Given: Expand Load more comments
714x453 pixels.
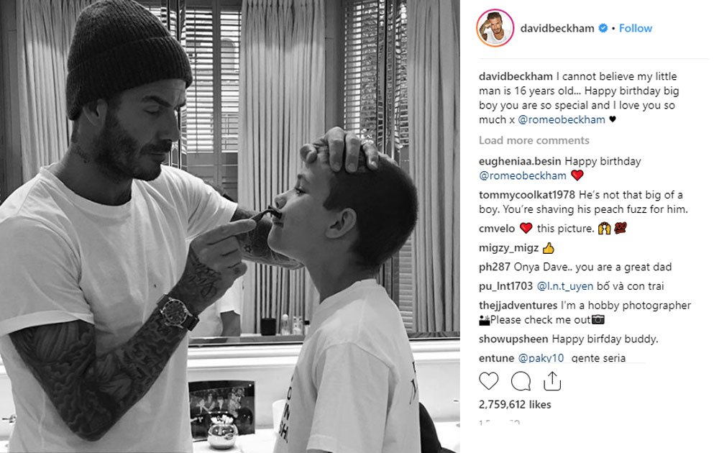Looking at the screenshot, I should pyautogui.click(x=534, y=140).
